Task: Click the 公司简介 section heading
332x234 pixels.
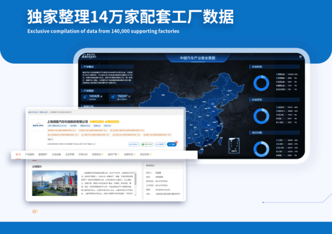Action: click(x=37, y=166)
